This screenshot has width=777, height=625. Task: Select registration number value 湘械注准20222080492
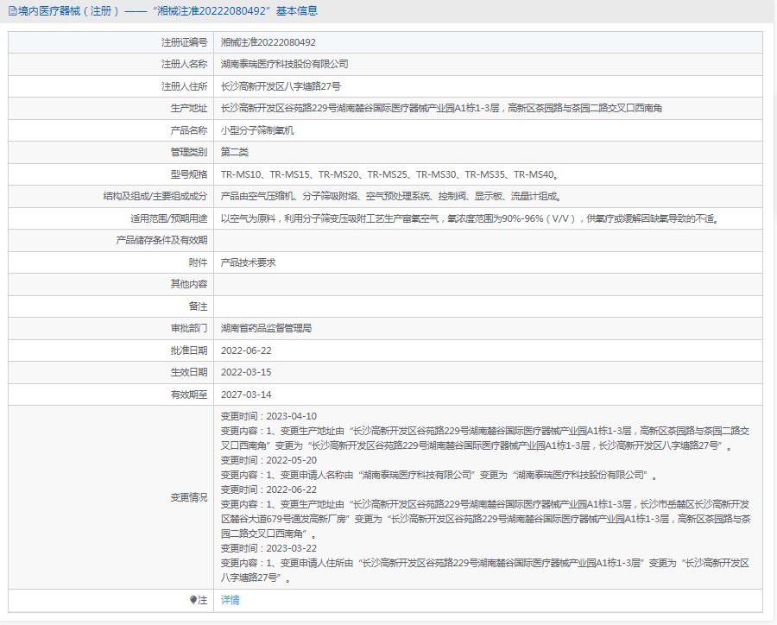pyautogui.click(x=268, y=42)
